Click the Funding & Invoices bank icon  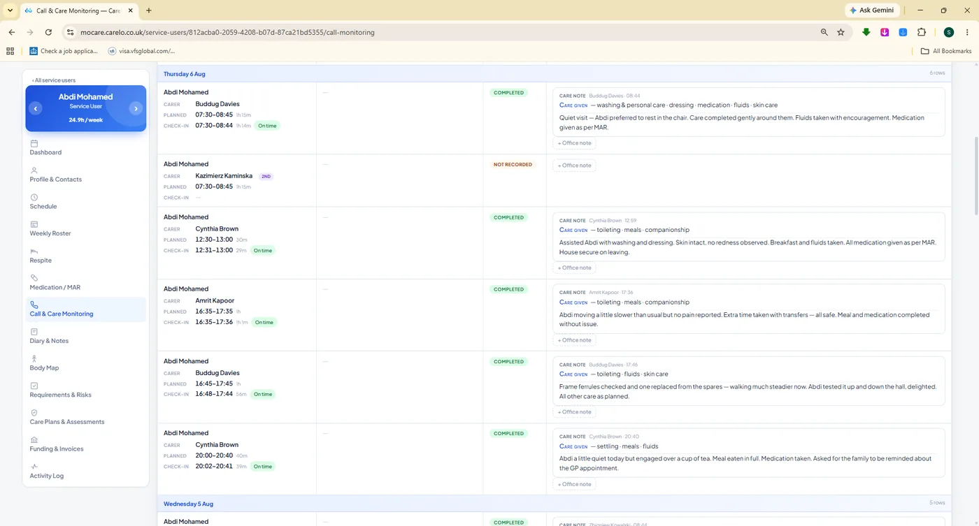click(x=34, y=440)
